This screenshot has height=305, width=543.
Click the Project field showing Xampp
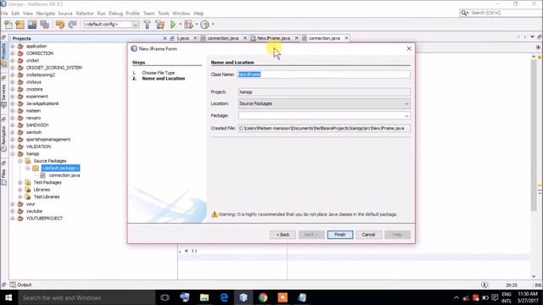(x=324, y=92)
